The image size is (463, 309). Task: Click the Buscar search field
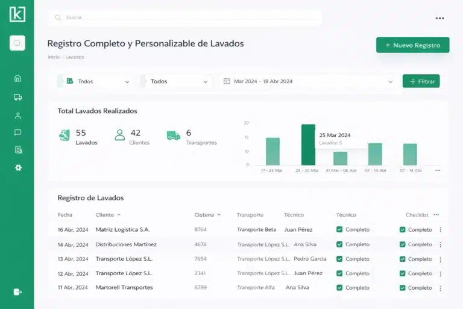[187, 18]
